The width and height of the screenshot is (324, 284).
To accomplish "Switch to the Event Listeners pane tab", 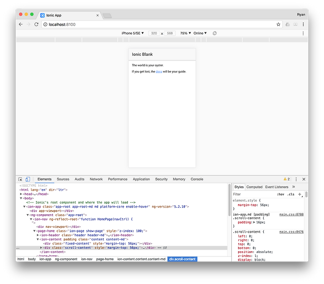I will (x=277, y=187).
